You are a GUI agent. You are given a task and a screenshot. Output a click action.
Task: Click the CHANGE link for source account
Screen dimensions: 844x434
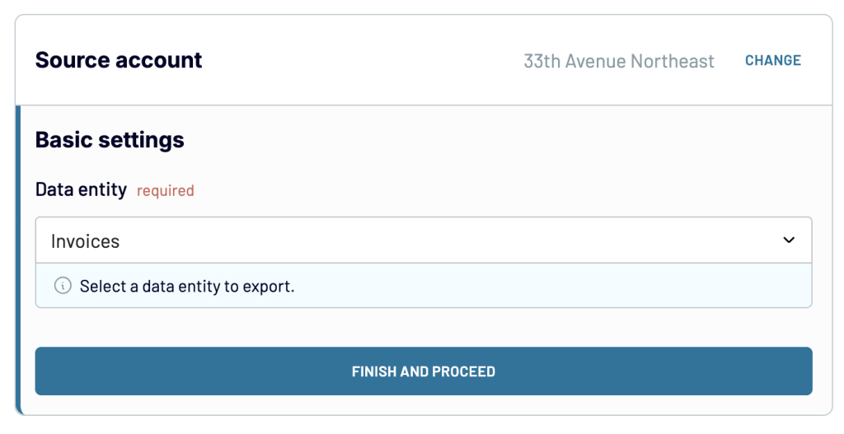[772, 60]
